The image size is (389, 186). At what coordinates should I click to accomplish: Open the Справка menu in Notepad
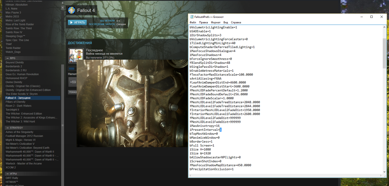pos(236,22)
